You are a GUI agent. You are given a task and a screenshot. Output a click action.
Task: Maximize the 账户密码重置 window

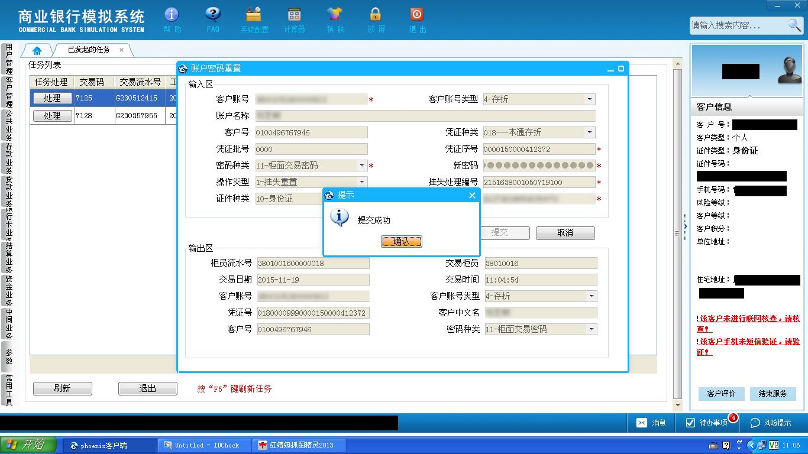pyautogui.click(x=621, y=69)
